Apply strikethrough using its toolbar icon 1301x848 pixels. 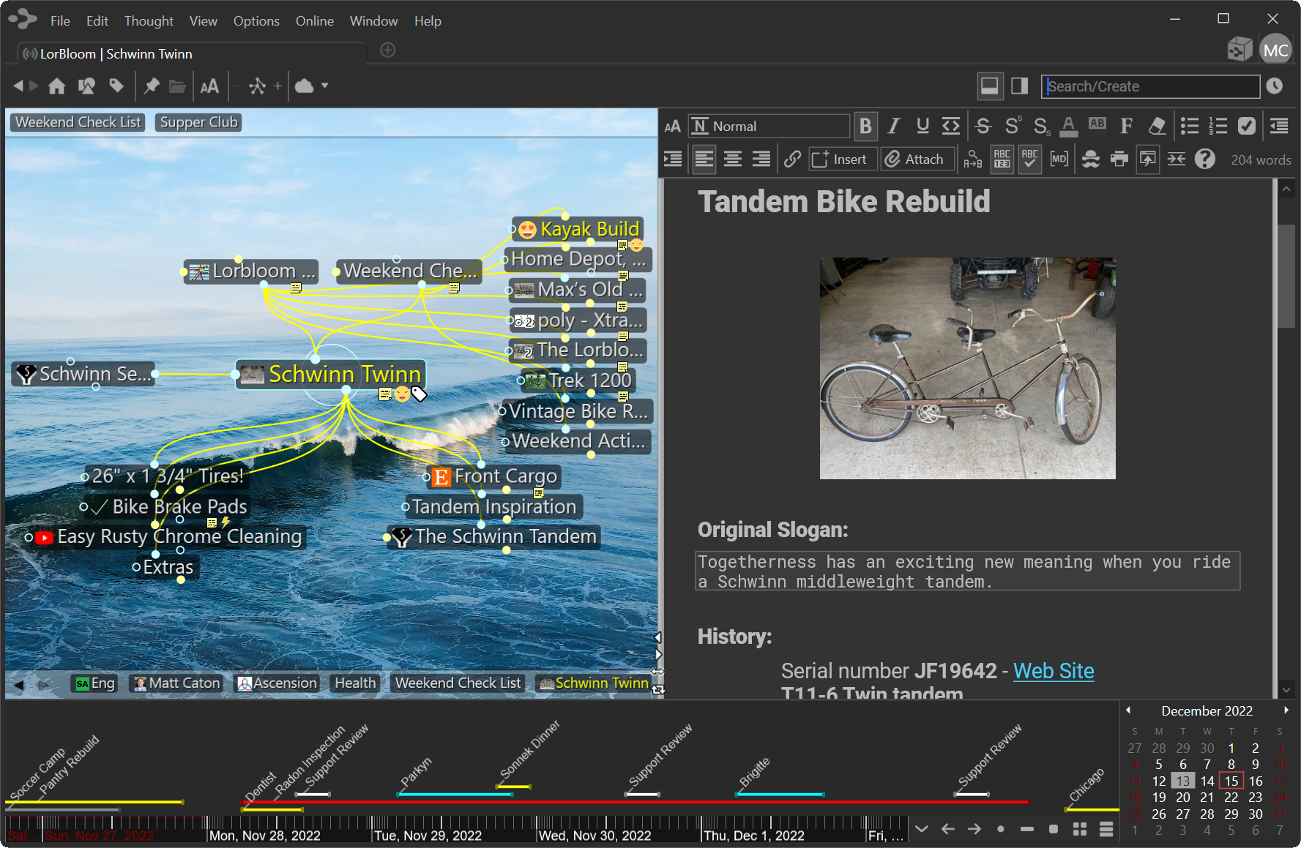[x=983, y=126]
